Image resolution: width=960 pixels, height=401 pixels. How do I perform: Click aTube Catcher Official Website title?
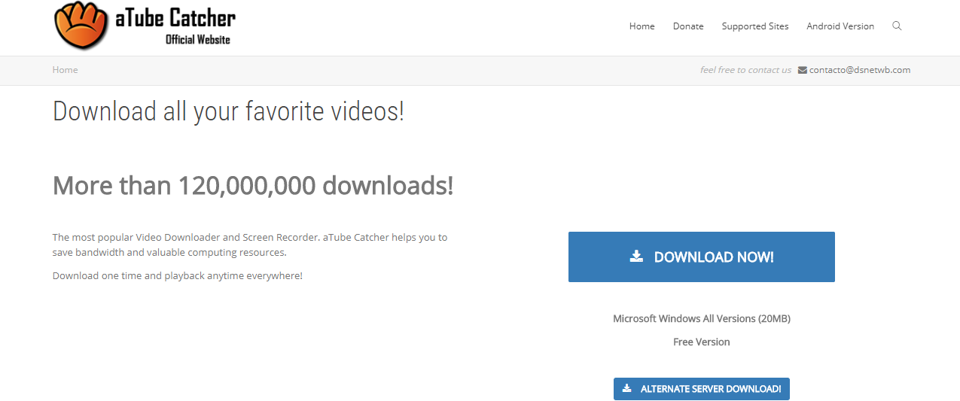pyautogui.click(x=175, y=26)
